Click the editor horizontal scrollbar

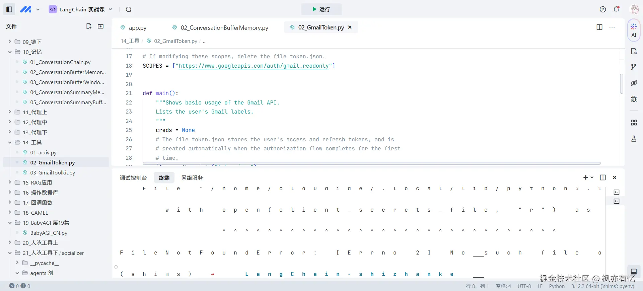coord(371,163)
